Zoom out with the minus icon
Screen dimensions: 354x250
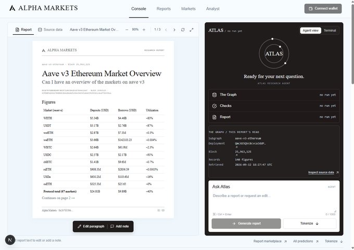pos(127,30)
